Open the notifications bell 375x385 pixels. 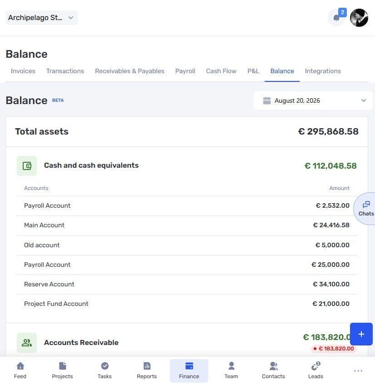(x=336, y=17)
